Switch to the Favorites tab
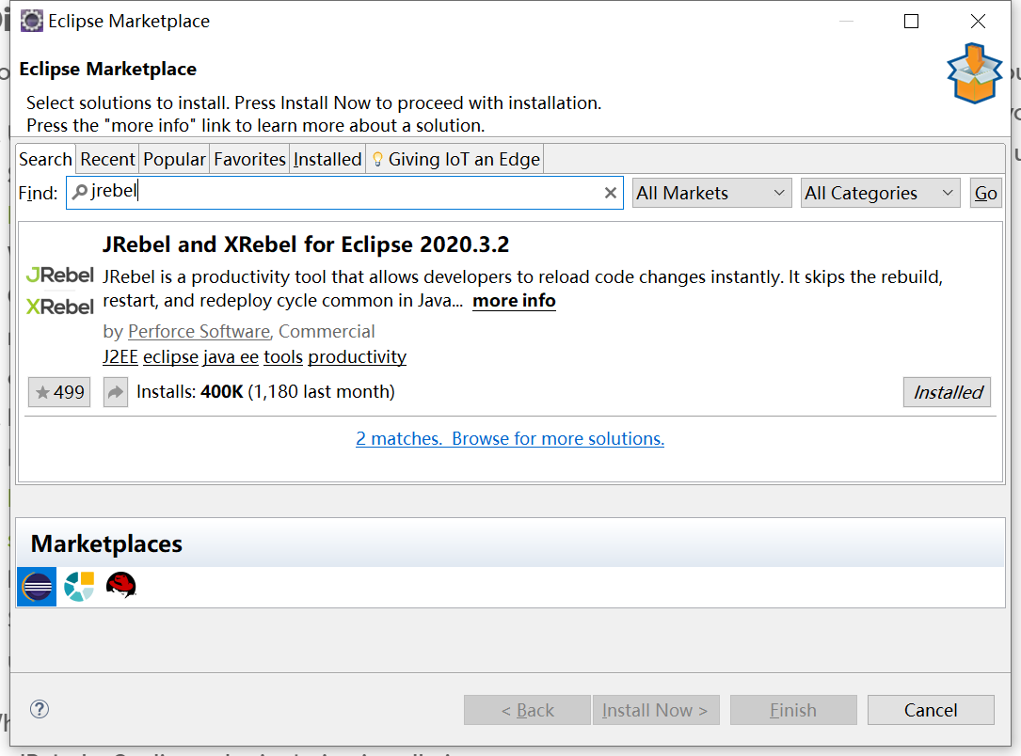This screenshot has width=1021, height=756. click(x=249, y=160)
